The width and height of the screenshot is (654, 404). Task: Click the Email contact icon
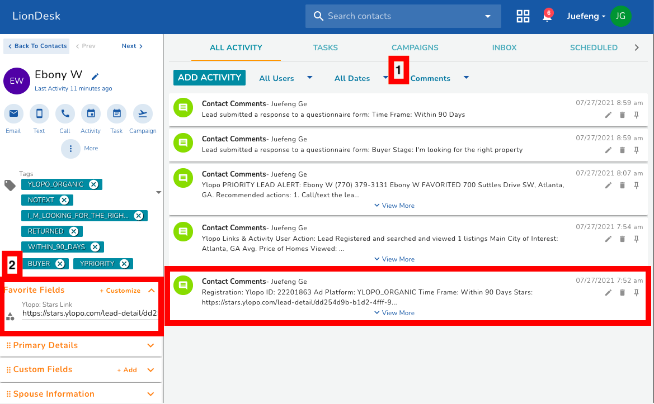coord(13,114)
